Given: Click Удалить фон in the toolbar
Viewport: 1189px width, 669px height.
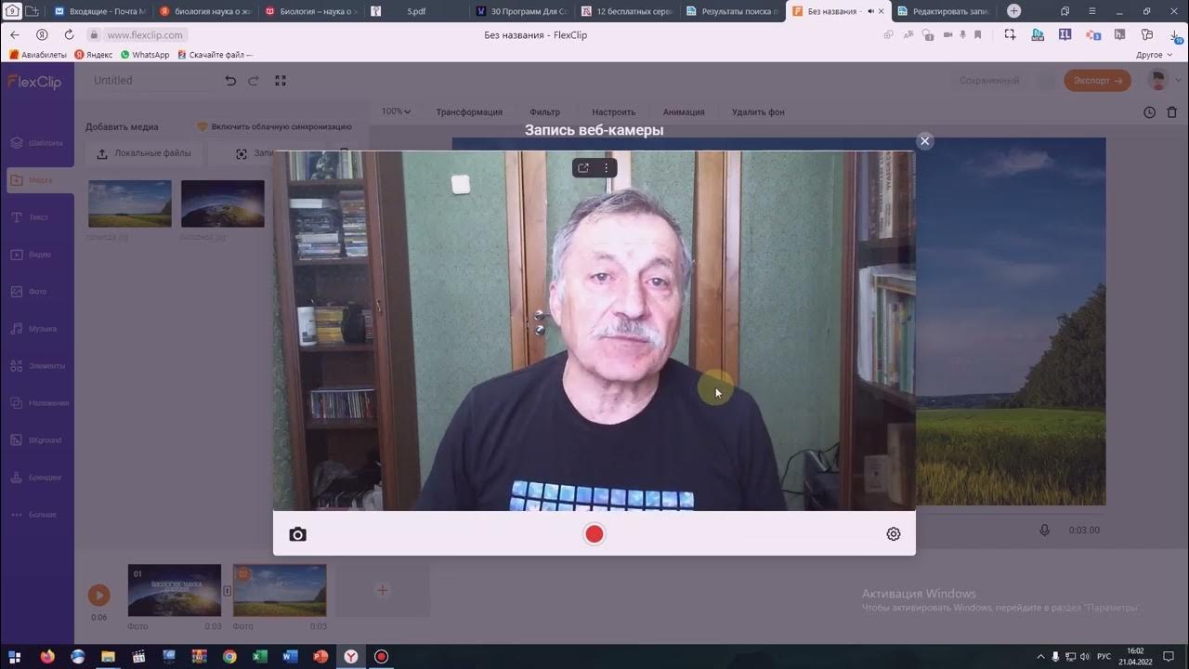Looking at the screenshot, I should (758, 112).
